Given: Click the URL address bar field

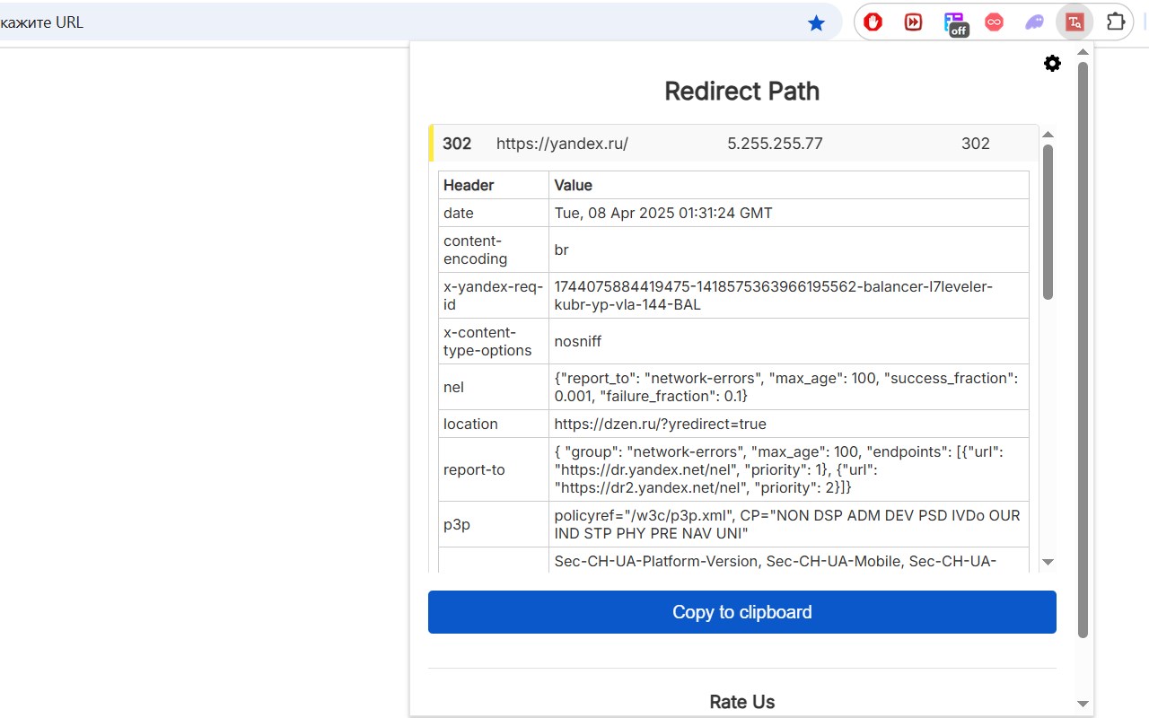Looking at the screenshot, I should pyautogui.click(x=404, y=22).
